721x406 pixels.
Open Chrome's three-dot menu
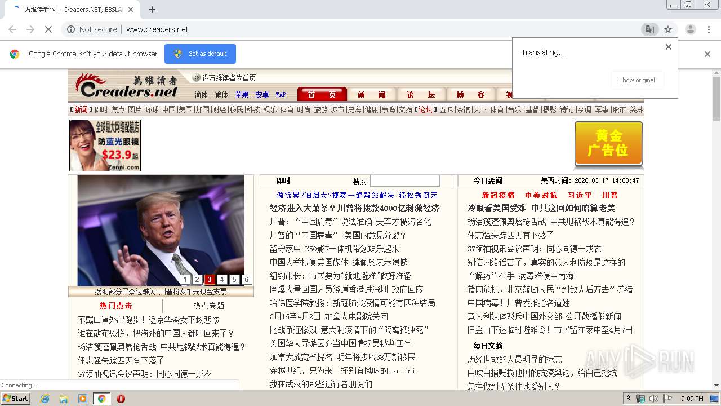click(709, 29)
